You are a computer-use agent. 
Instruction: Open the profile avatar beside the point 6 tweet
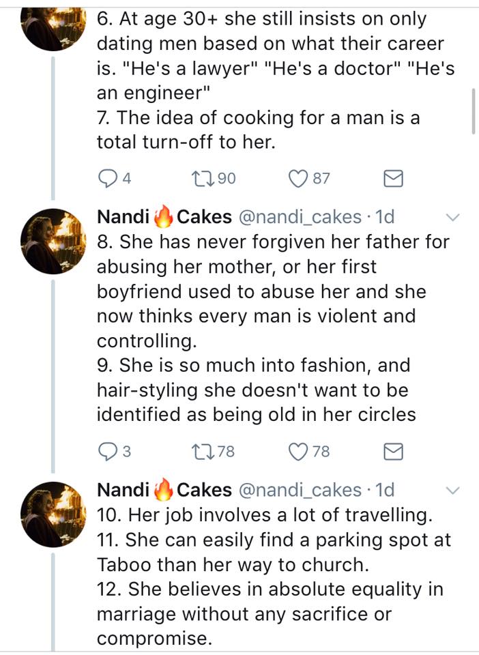click(x=53, y=27)
